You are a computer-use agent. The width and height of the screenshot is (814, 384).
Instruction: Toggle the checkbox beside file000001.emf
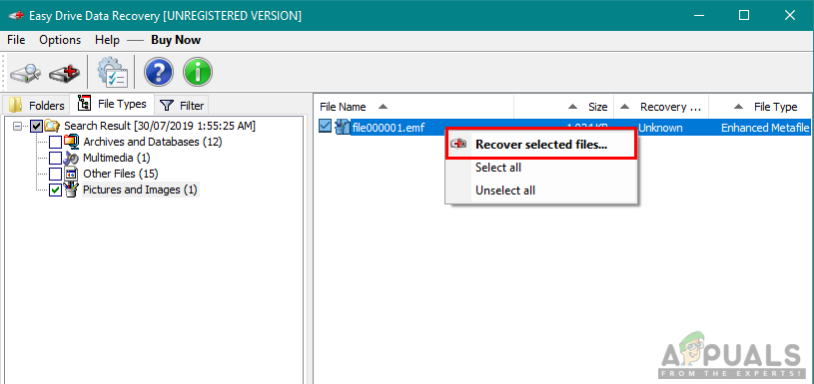click(x=325, y=127)
